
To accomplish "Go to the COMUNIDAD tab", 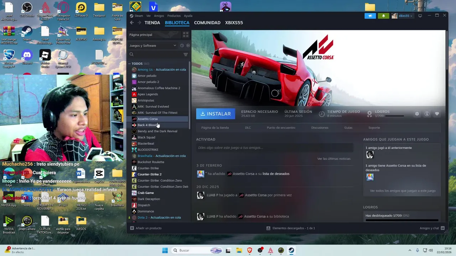I will [207, 22].
